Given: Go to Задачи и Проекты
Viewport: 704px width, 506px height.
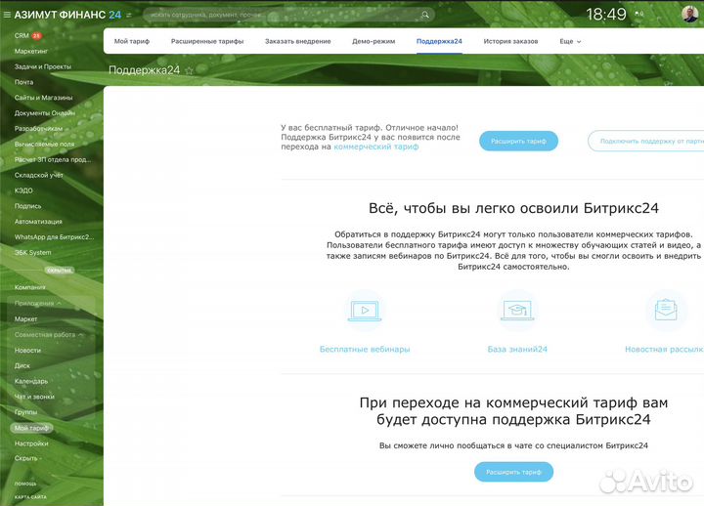Looking at the screenshot, I should tap(43, 66).
